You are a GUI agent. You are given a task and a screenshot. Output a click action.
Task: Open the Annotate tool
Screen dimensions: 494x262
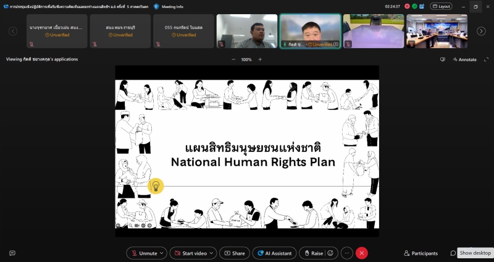tap(464, 59)
